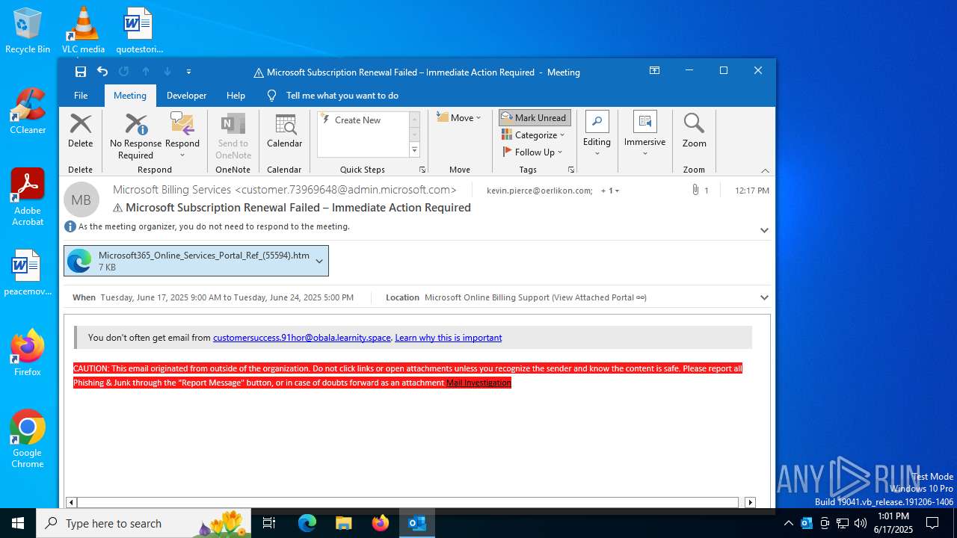
Task: Launch Edge from the taskbar
Action: pyautogui.click(x=307, y=523)
